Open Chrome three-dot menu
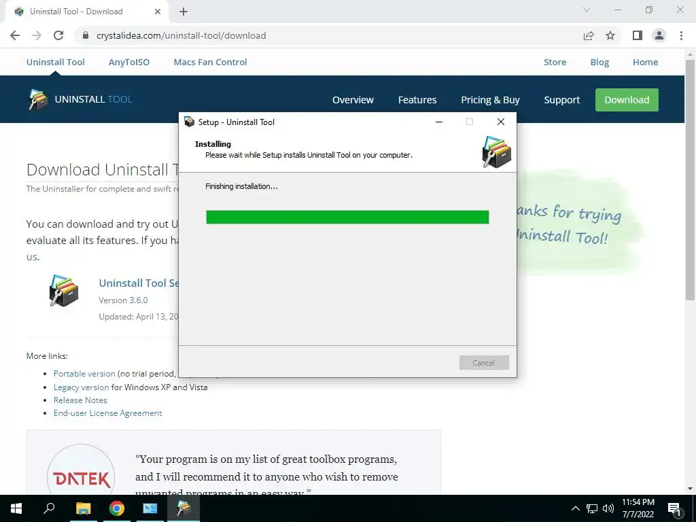696x522 pixels. [681, 35]
